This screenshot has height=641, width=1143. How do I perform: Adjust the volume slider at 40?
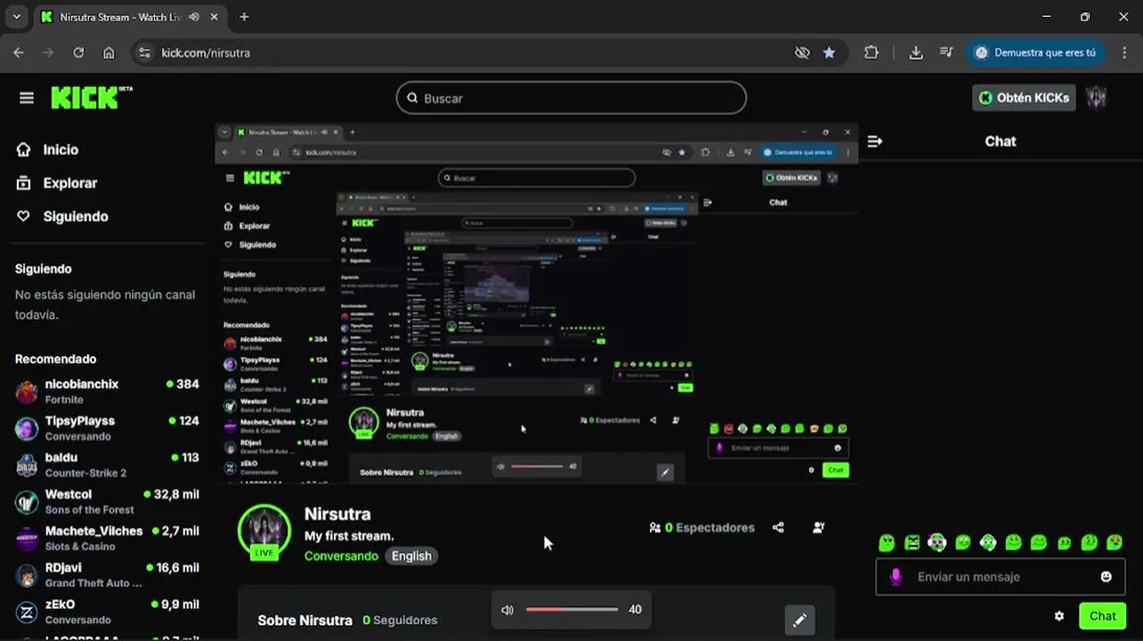(571, 610)
